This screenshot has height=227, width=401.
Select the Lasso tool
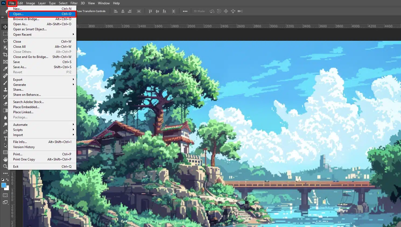(x=5, y=41)
